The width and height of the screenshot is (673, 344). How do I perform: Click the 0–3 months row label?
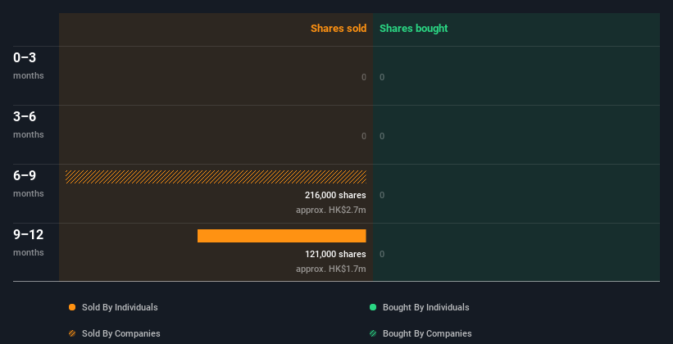point(29,66)
